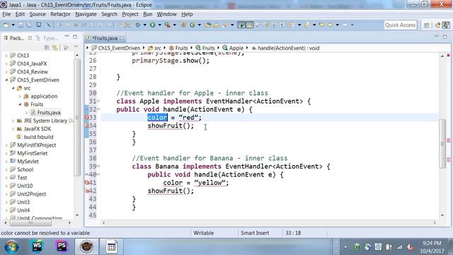The height and width of the screenshot is (255, 453).
Task: Select the Java perspective icon
Action: point(446,25)
